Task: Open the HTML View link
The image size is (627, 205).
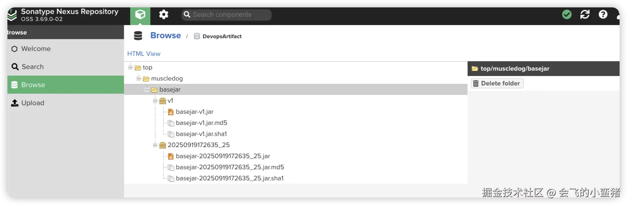Action: pos(144,54)
